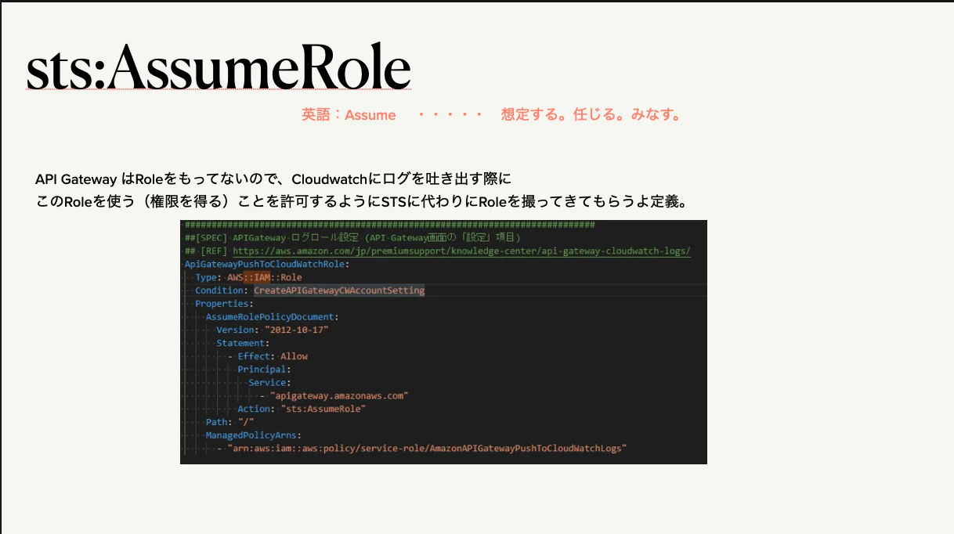This screenshot has height=534, width=954.
Task: Click "AssumeRolePolicyDocument:" in the code
Action: click(272, 317)
